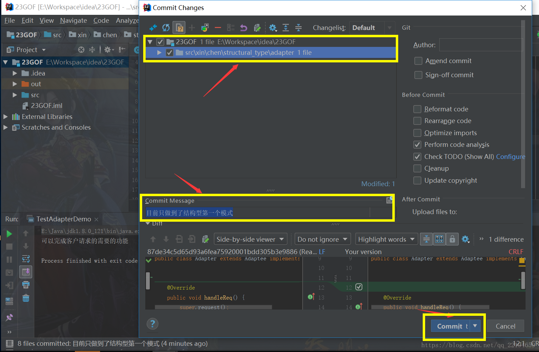Disable Perform code analysis
539x352 pixels.
417,145
